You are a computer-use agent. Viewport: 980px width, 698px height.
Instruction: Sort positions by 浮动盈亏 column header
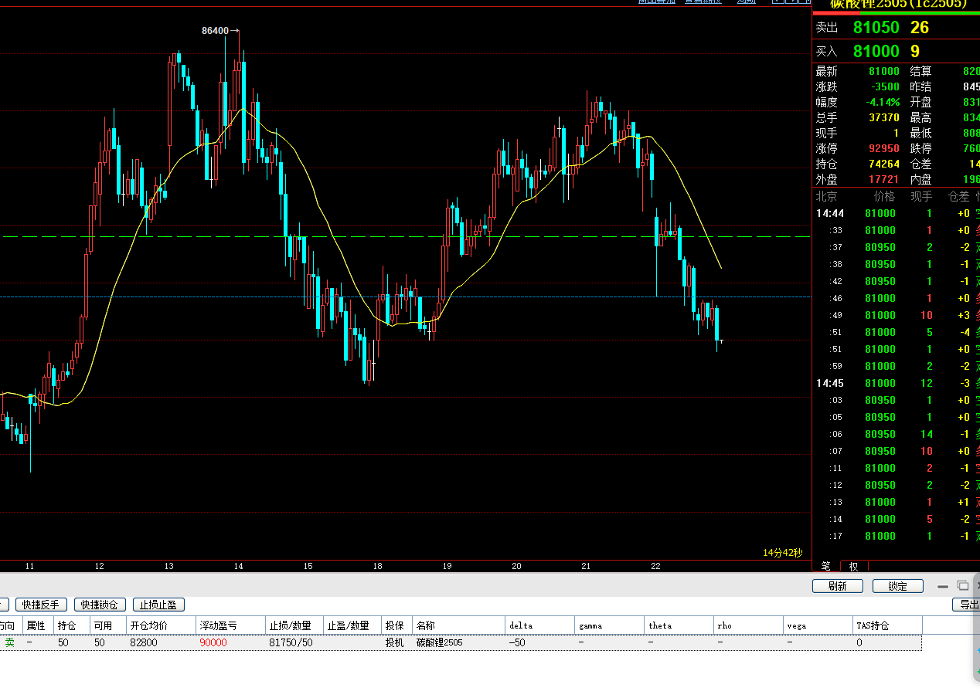point(219,625)
